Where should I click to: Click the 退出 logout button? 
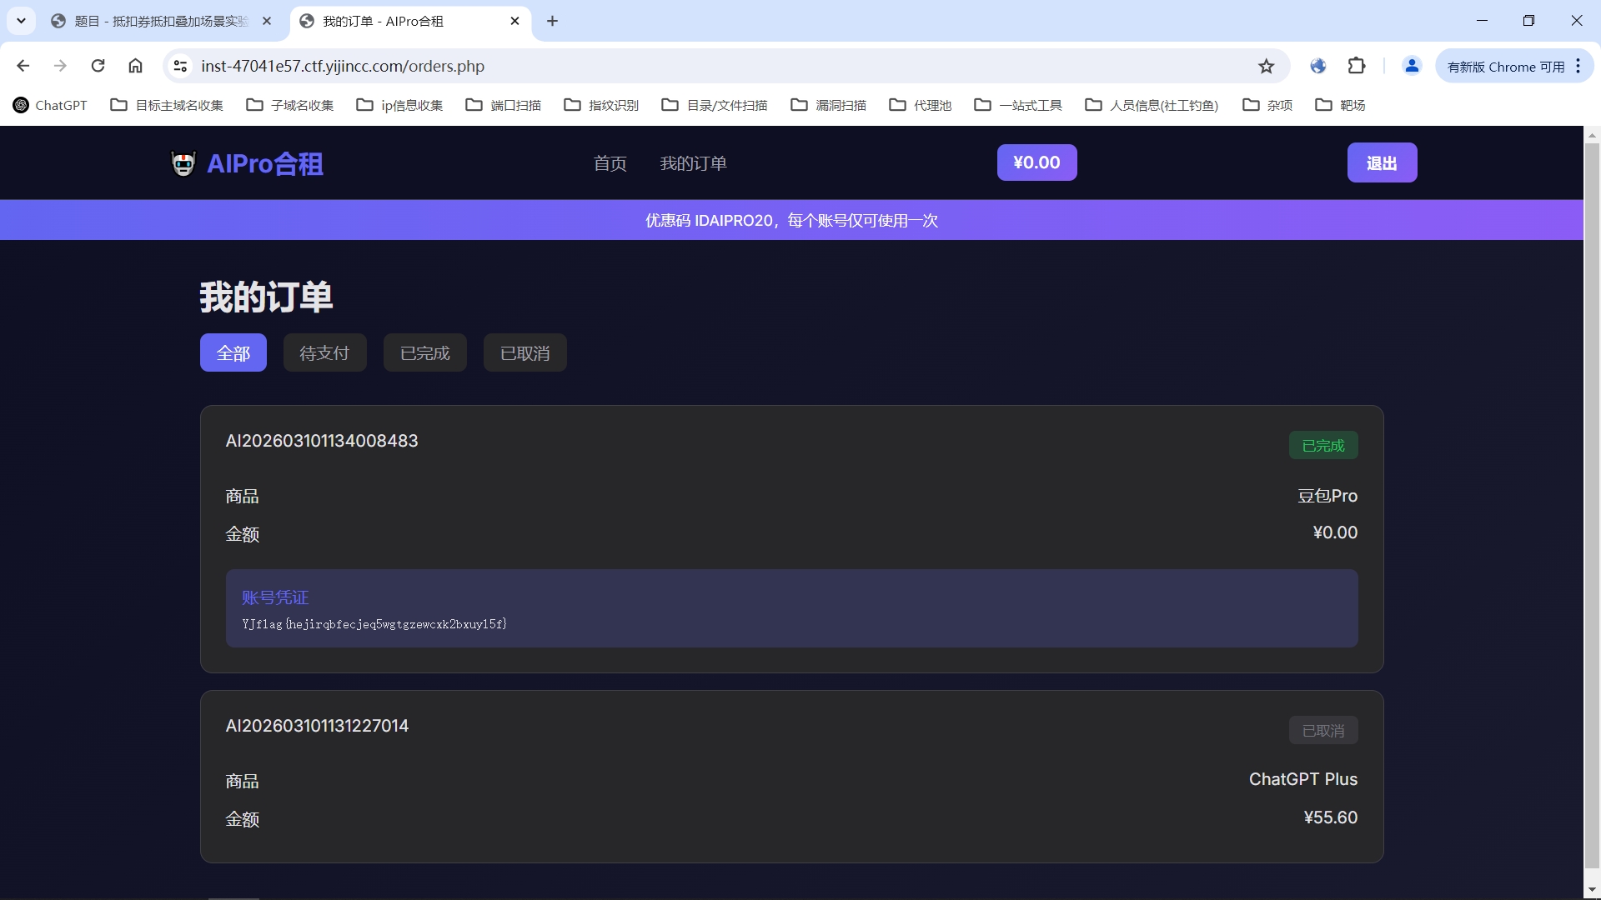(1381, 163)
